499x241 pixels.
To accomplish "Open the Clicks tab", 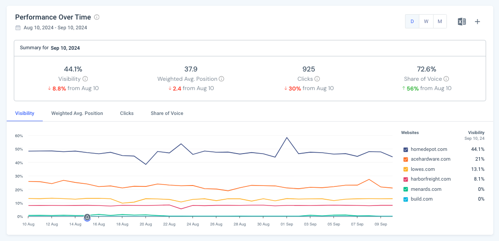I will coord(127,113).
